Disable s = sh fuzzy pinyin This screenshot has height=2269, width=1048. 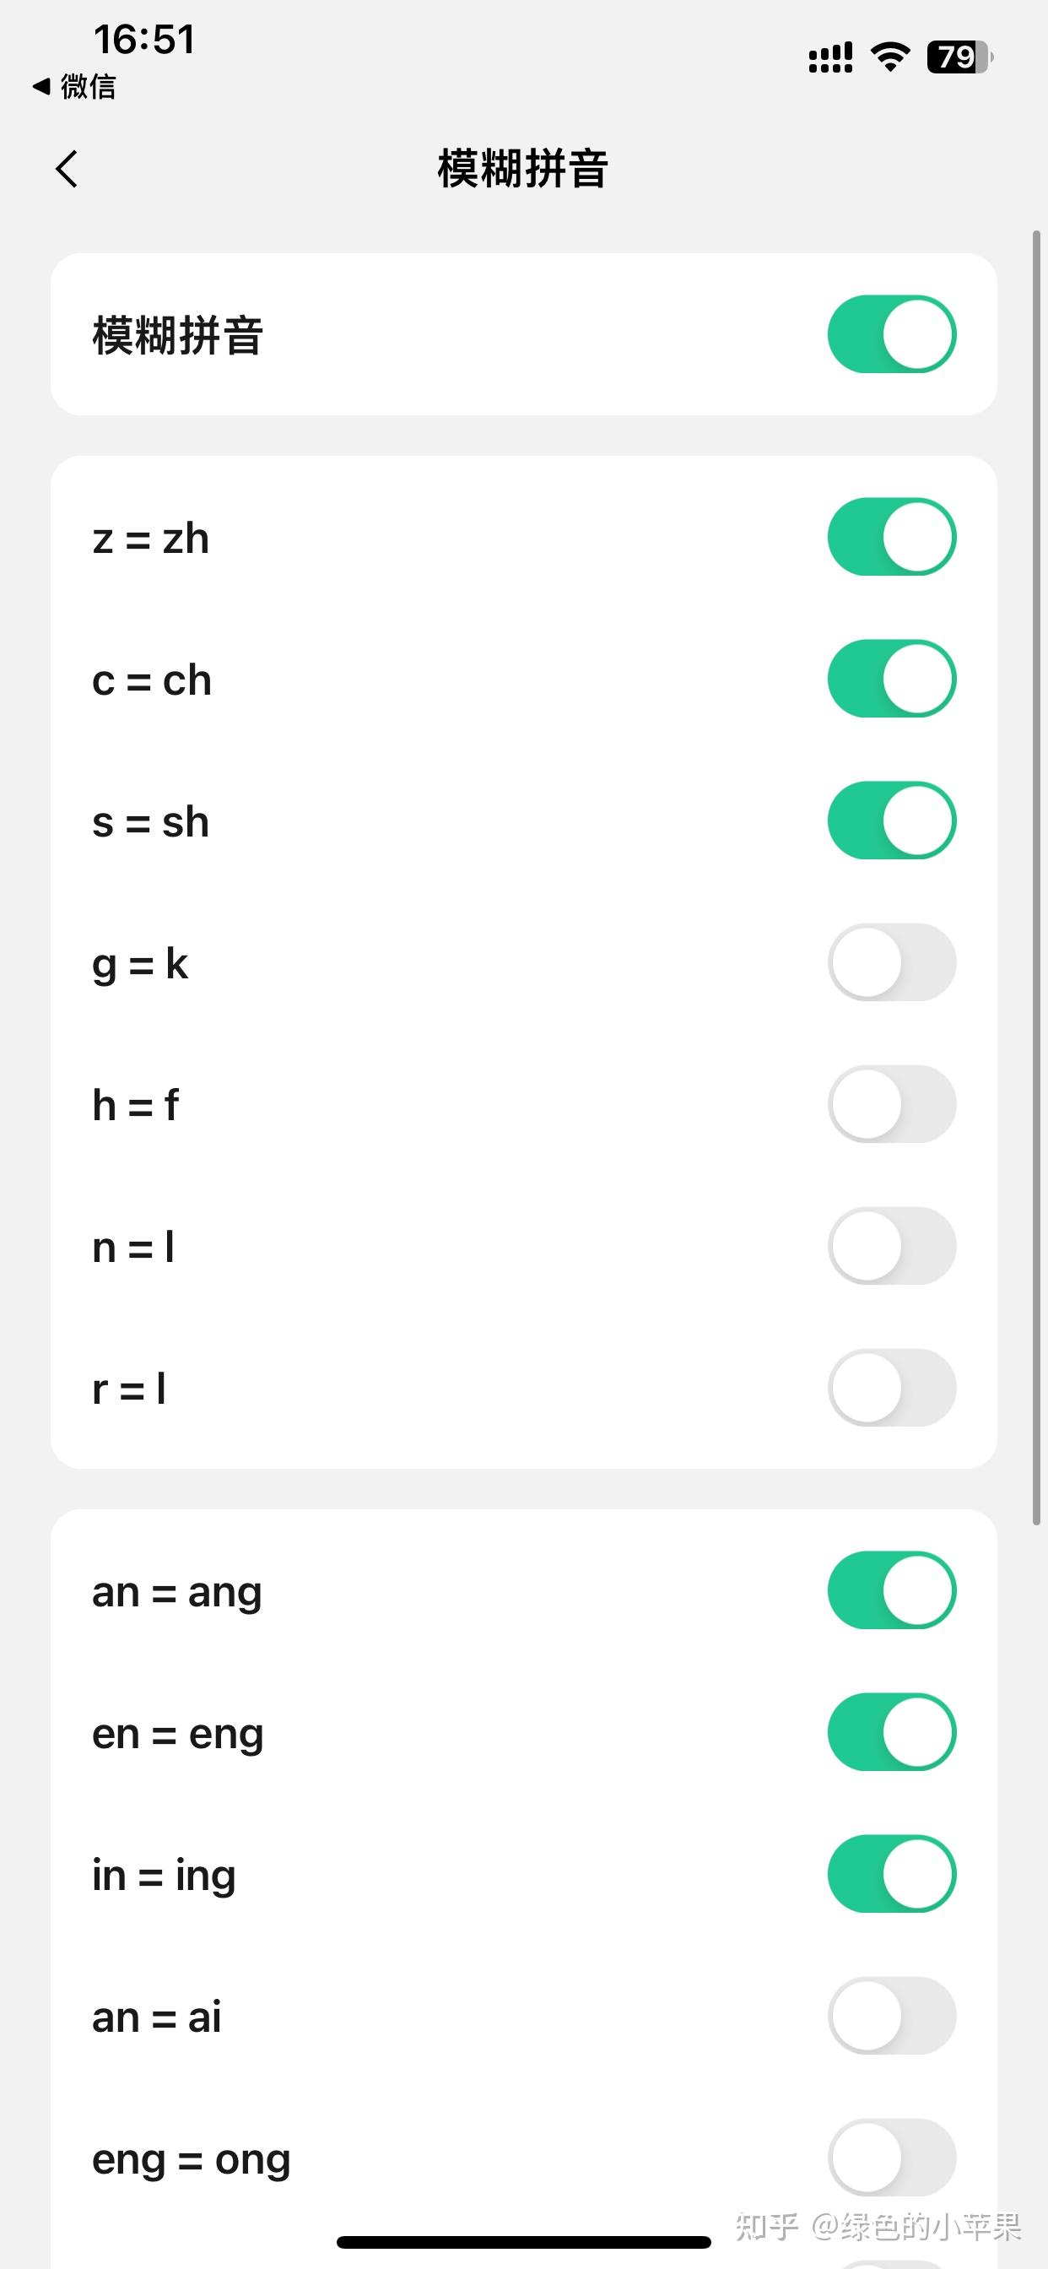891,820
